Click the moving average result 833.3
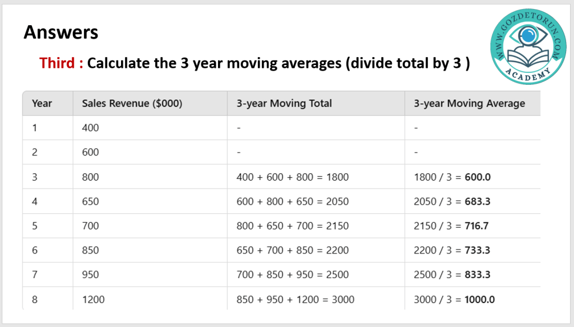This screenshot has width=574, height=327. [x=478, y=275]
